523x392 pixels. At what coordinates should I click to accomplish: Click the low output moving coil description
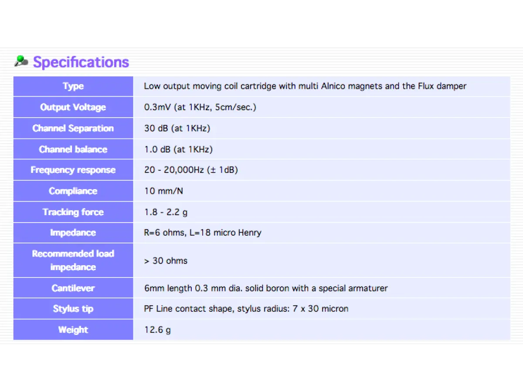point(305,86)
